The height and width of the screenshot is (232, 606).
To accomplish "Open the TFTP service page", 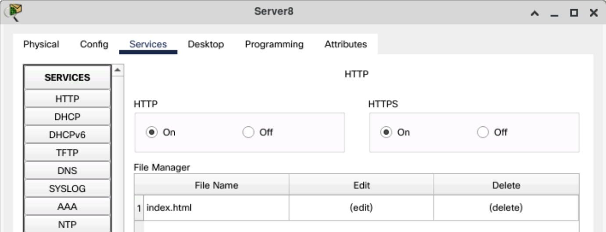I will [67, 153].
